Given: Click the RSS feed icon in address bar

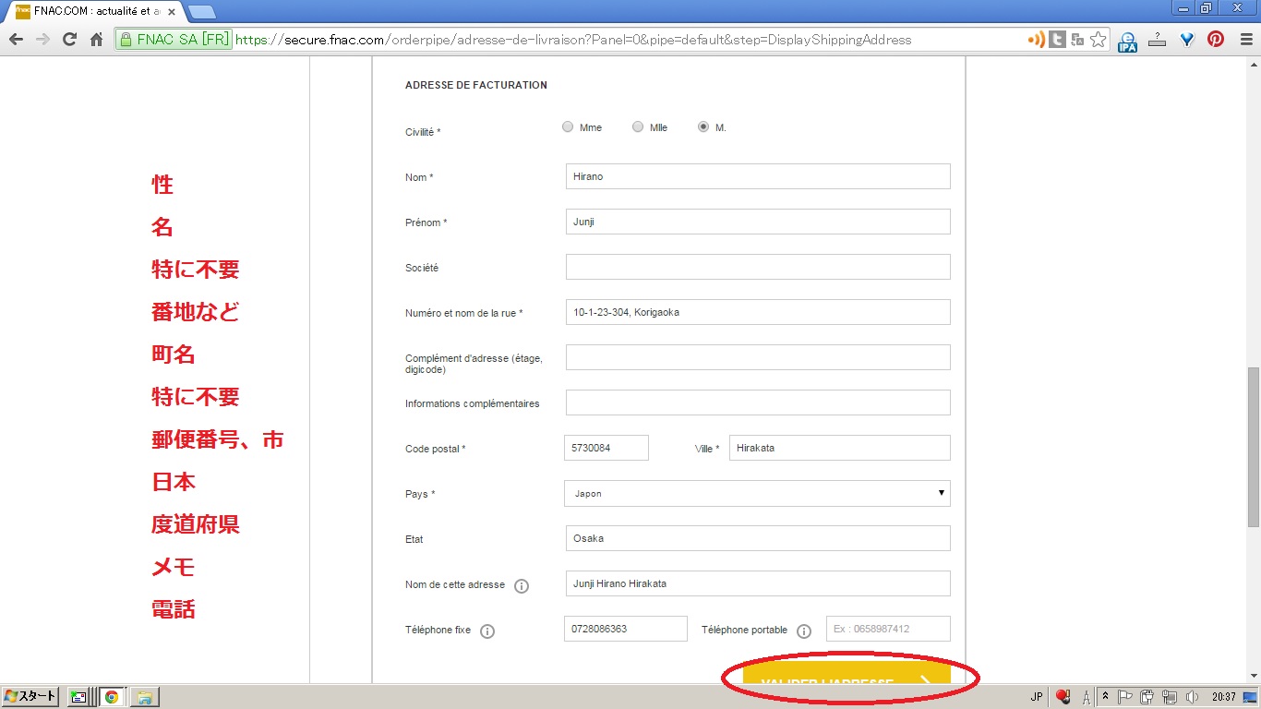Looking at the screenshot, I should (x=1037, y=40).
